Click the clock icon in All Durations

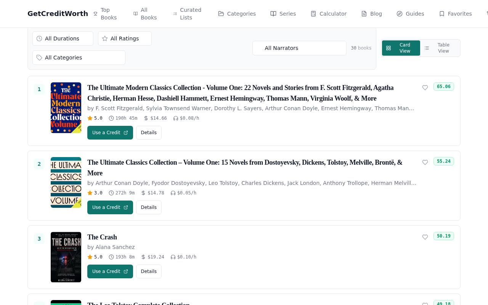[x=39, y=39]
